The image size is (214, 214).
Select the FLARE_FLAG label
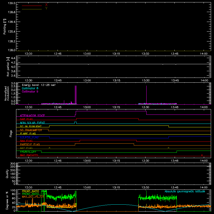coord(28,133)
